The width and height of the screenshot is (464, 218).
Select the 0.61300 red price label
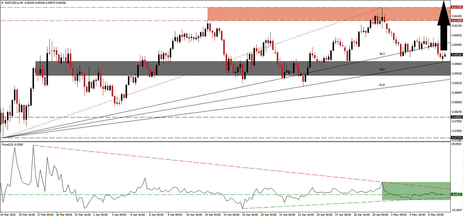click(x=456, y=21)
